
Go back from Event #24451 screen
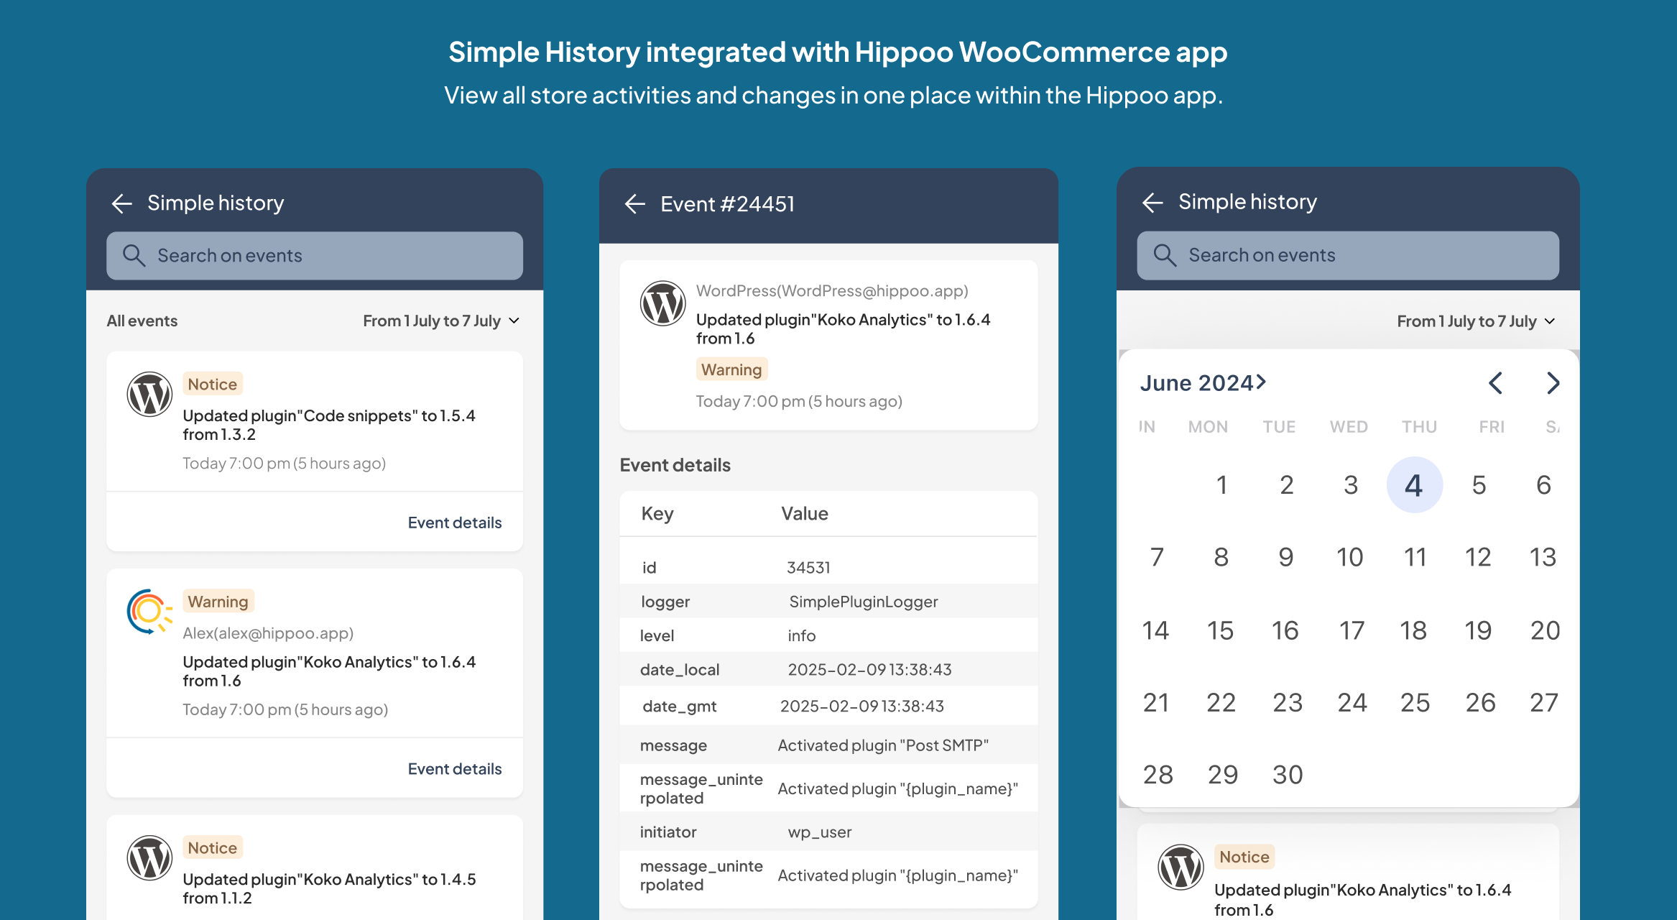click(x=635, y=204)
